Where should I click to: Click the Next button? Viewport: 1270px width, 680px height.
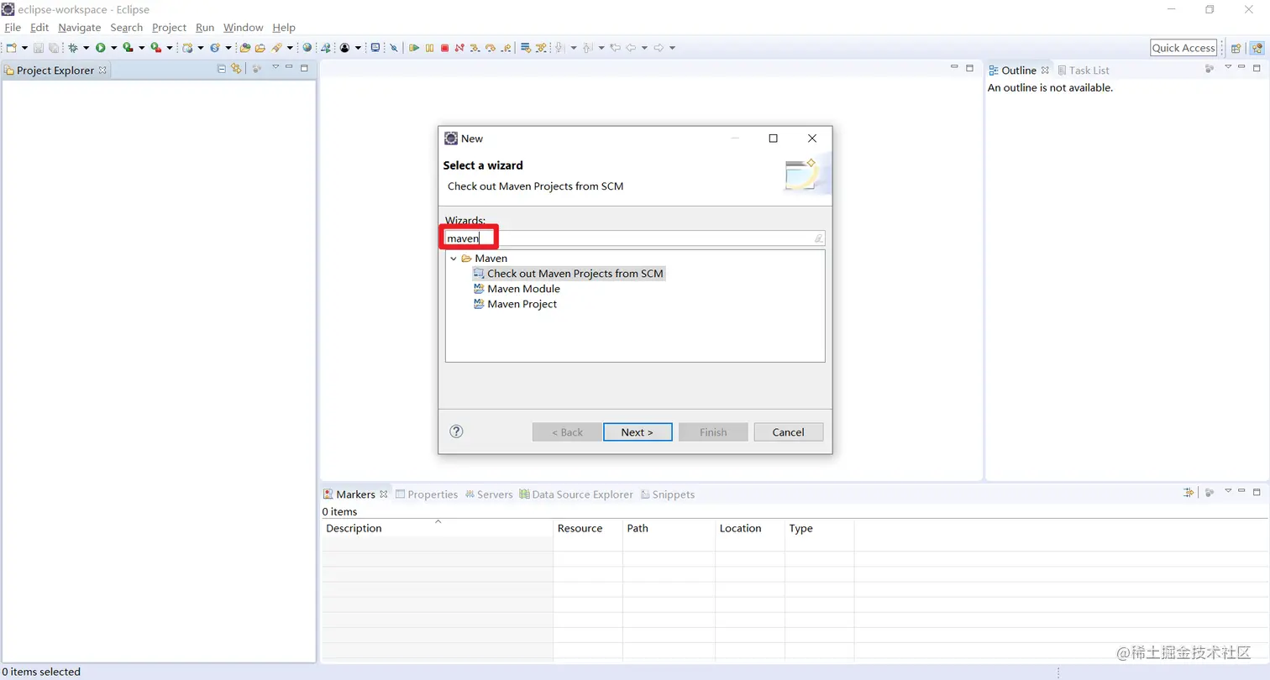click(x=638, y=432)
